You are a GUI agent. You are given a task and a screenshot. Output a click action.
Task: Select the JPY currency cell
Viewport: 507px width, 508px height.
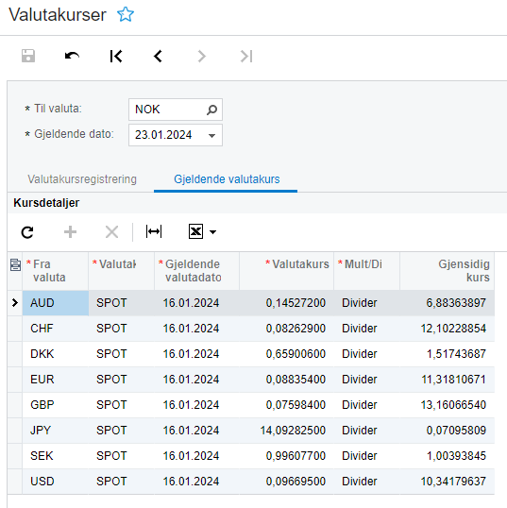pyautogui.click(x=56, y=431)
